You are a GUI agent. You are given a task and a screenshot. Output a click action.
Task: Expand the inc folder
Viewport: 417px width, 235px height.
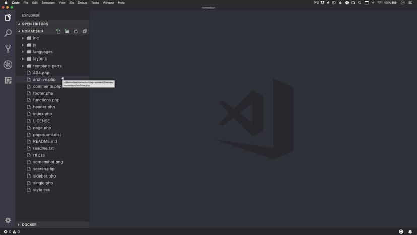pos(36,38)
